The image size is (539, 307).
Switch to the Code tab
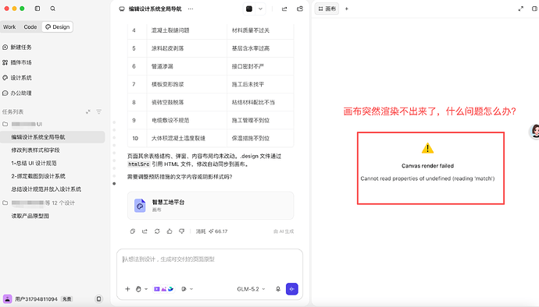tap(30, 26)
